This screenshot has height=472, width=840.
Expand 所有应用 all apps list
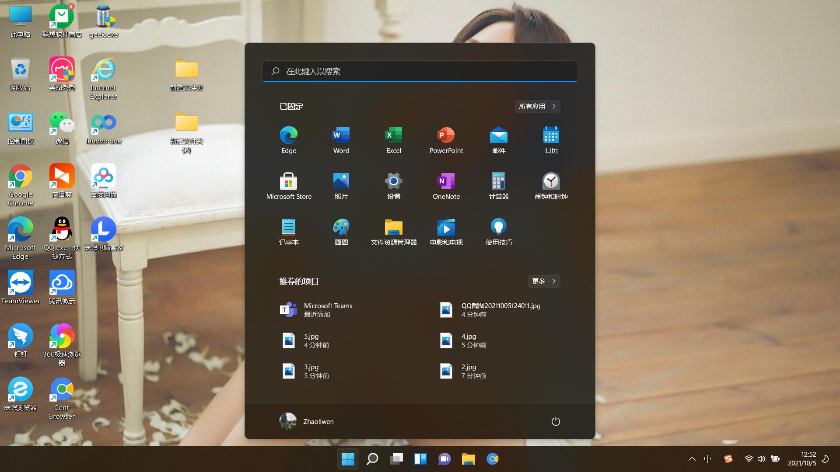536,106
